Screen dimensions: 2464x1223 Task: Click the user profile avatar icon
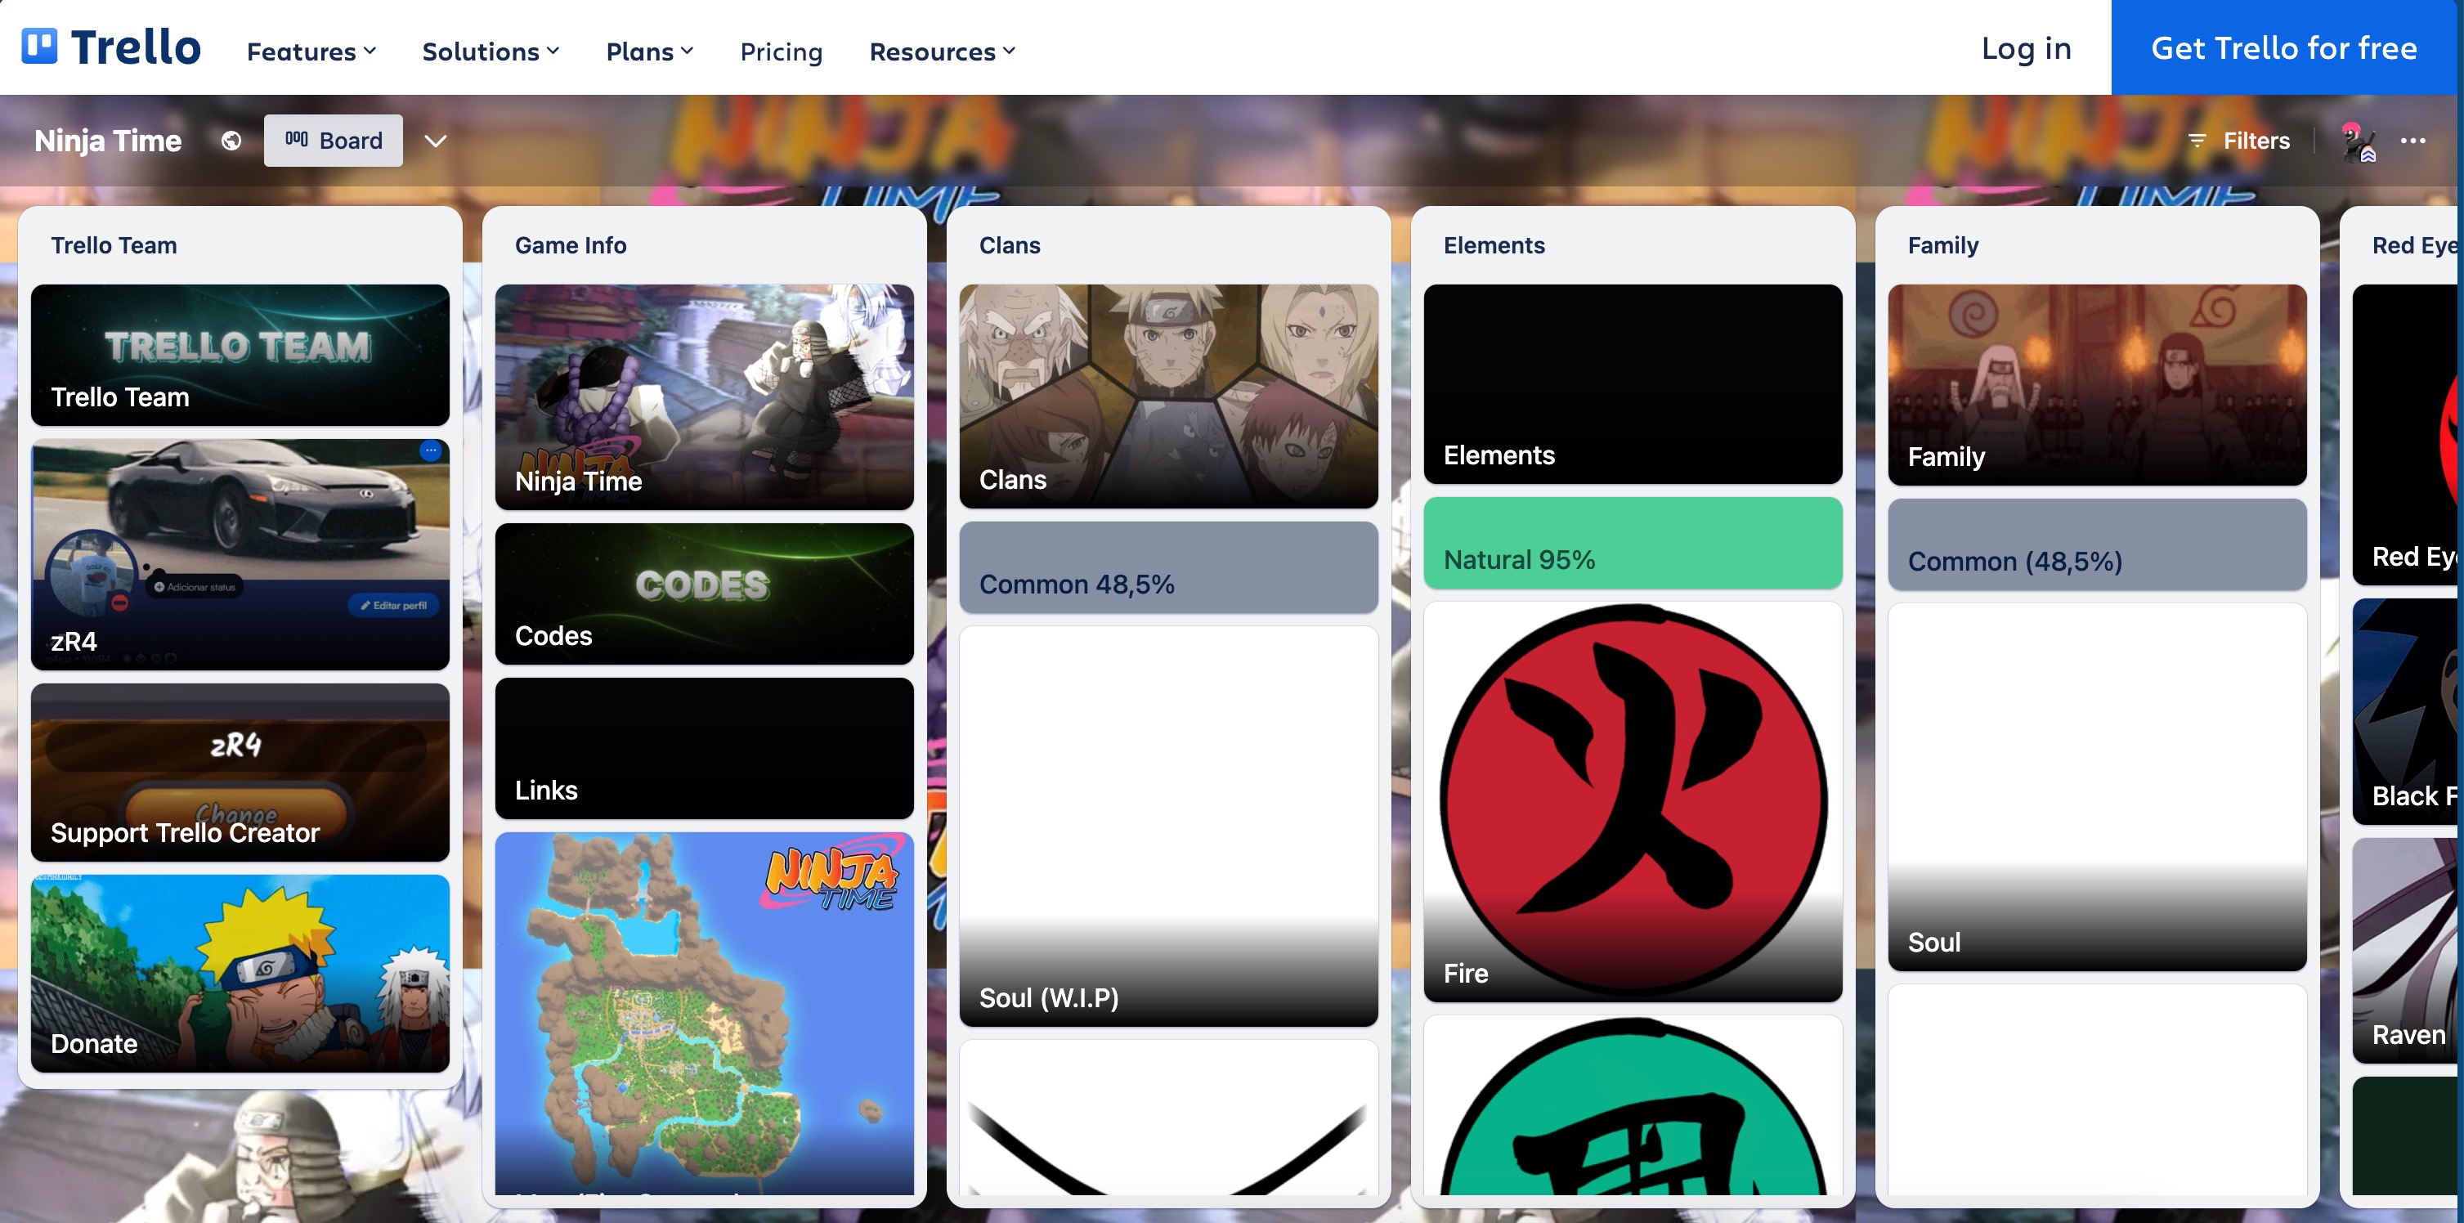tap(2354, 140)
